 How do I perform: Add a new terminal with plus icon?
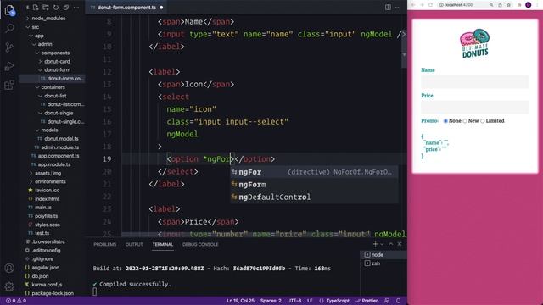click(x=375, y=244)
